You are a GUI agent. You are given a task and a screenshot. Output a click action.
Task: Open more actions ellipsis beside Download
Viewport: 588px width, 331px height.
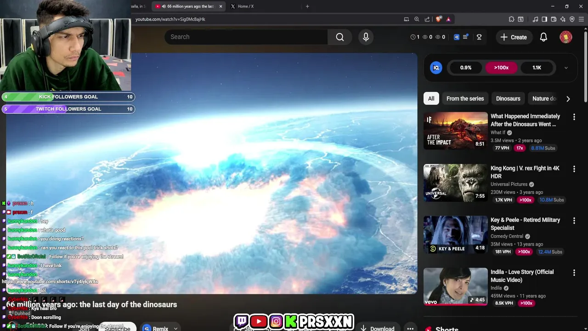coord(410,328)
